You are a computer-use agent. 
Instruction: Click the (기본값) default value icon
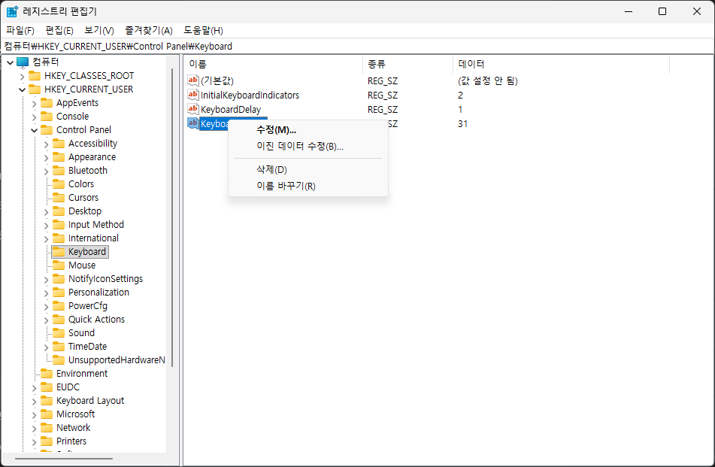(193, 81)
